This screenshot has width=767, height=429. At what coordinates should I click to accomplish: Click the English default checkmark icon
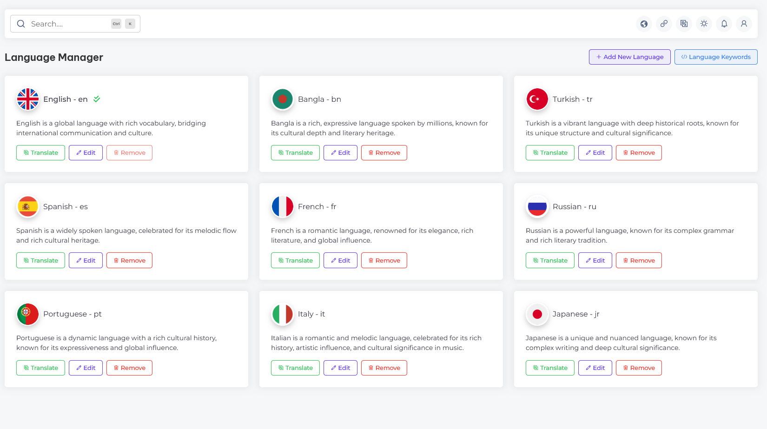(x=97, y=99)
